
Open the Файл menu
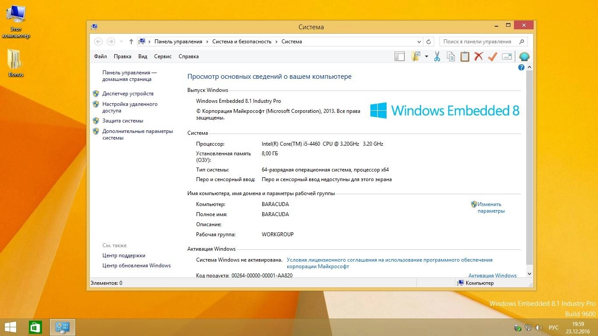(x=100, y=56)
